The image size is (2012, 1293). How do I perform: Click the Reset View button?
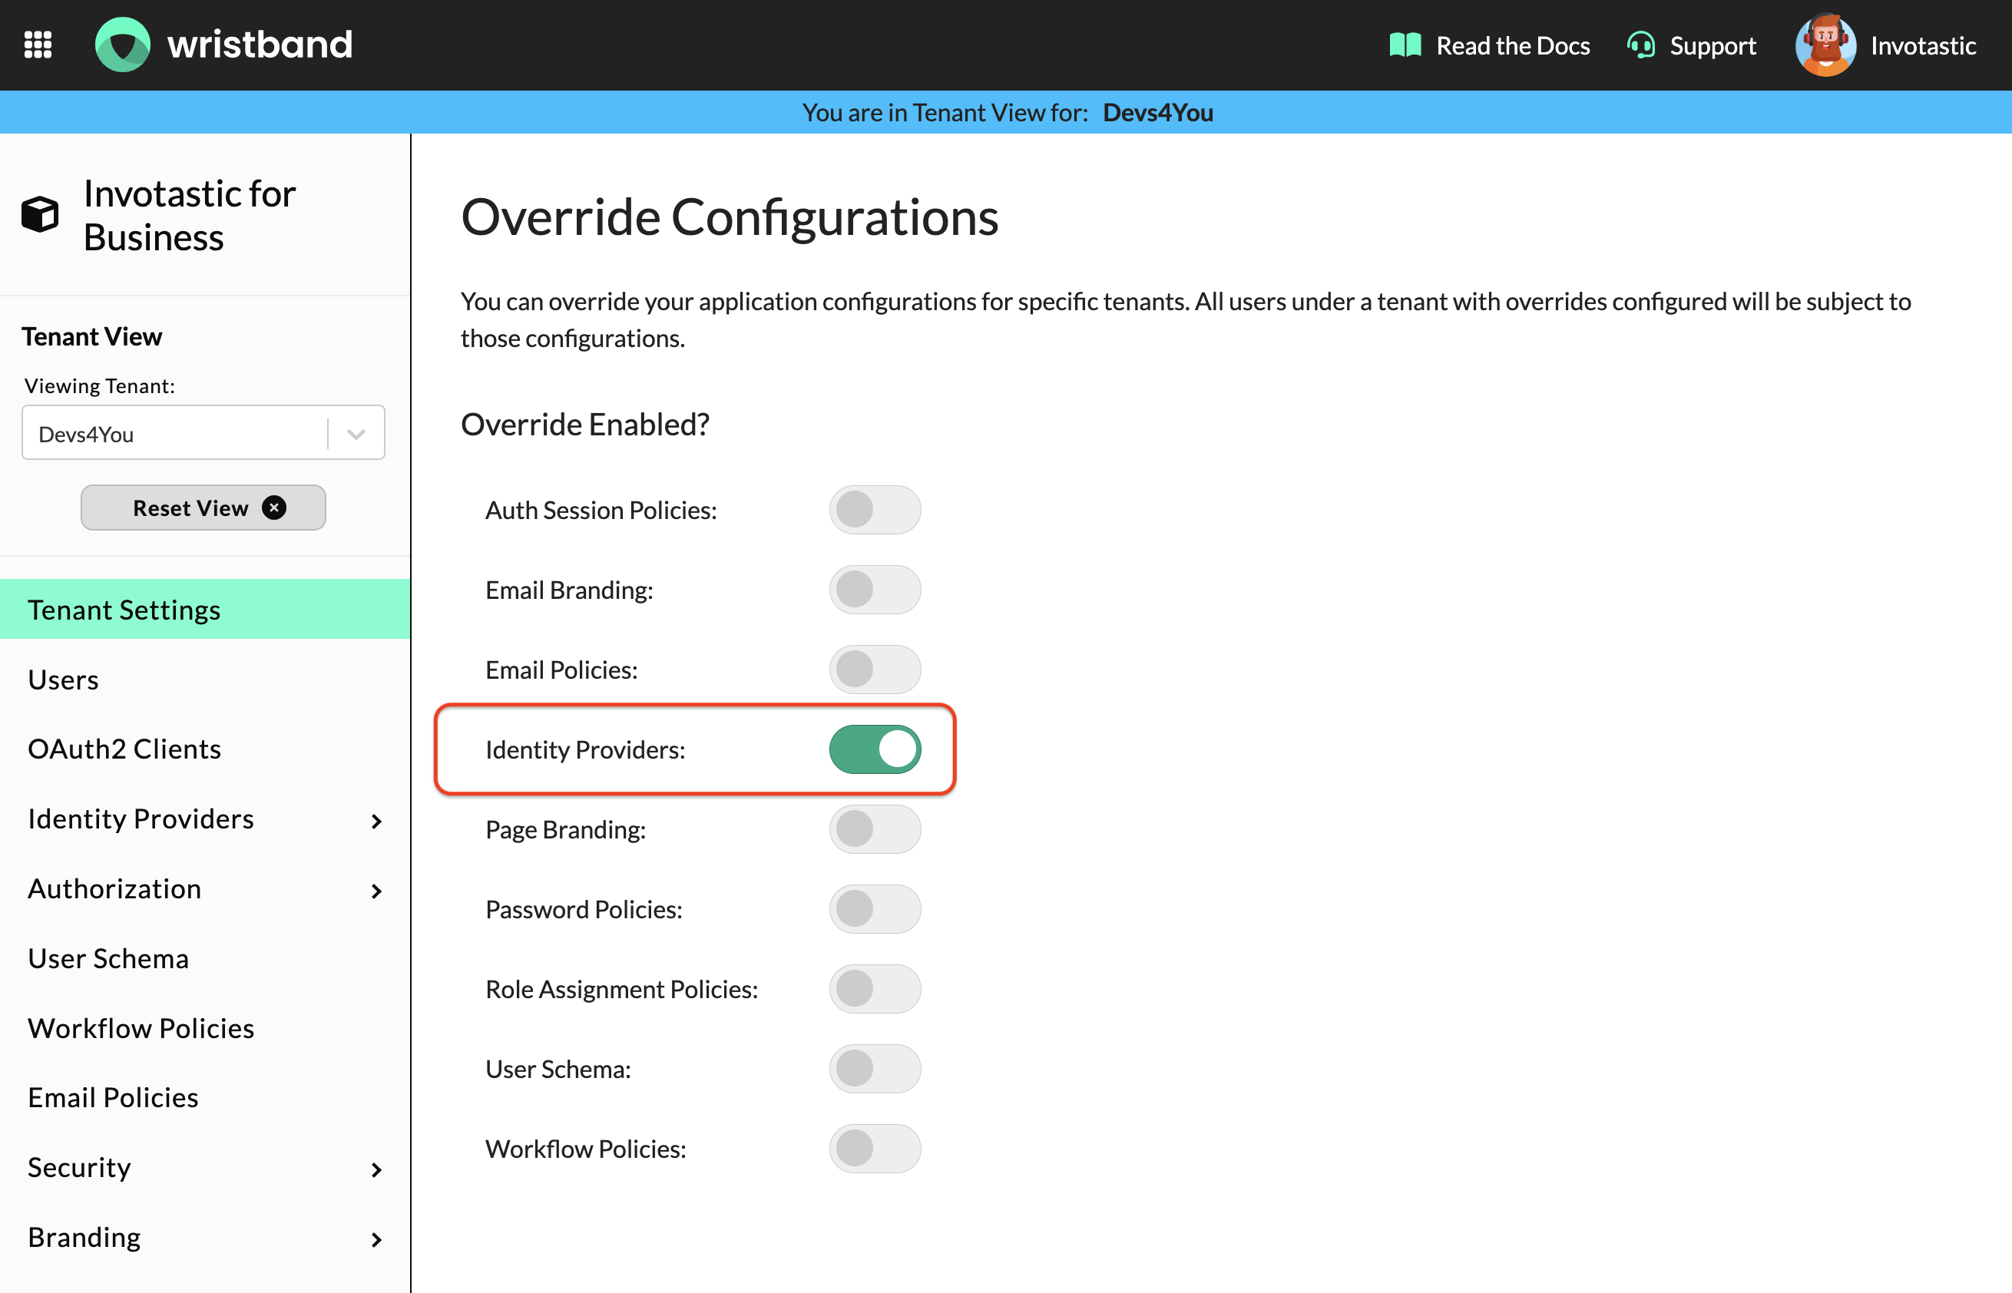pos(204,508)
